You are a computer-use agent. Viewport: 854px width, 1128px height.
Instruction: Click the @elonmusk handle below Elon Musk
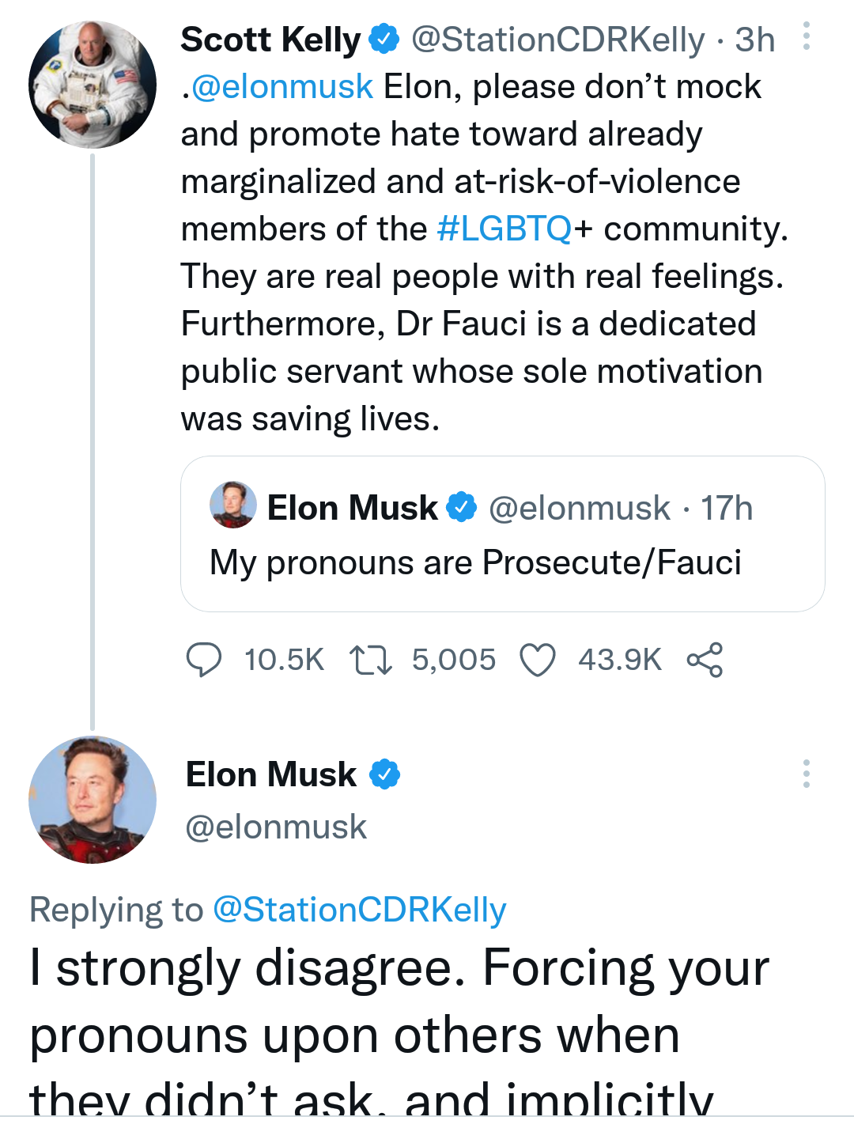pyautogui.click(x=276, y=827)
